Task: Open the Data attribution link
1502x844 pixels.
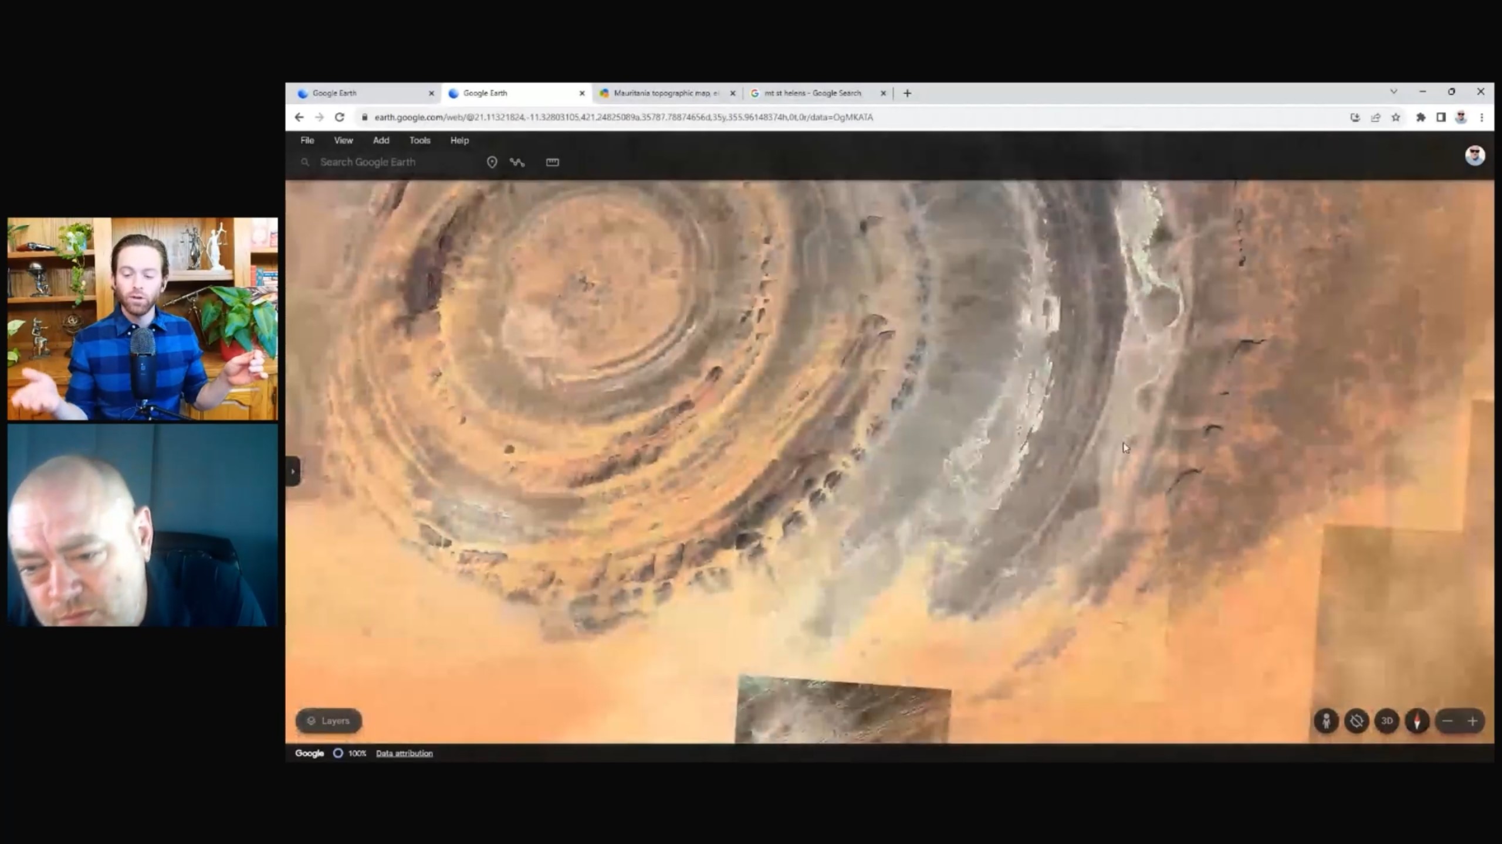Action: [x=404, y=753]
